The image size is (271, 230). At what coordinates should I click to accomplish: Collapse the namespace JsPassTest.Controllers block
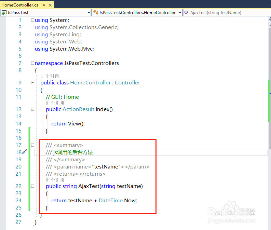pyautogui.click(x=32, y=63)
